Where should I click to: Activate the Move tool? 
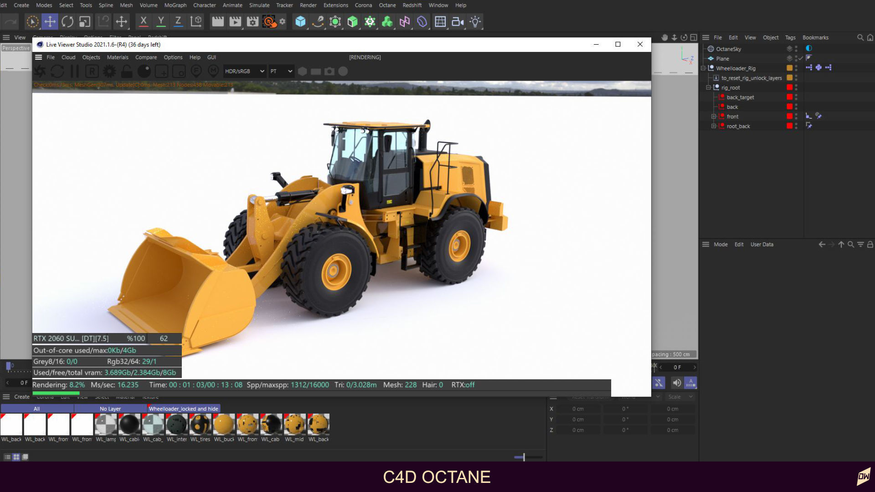click(50, 21)
